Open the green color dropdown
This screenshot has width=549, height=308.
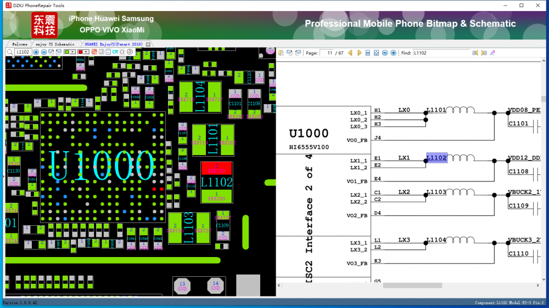pos(73,52)
